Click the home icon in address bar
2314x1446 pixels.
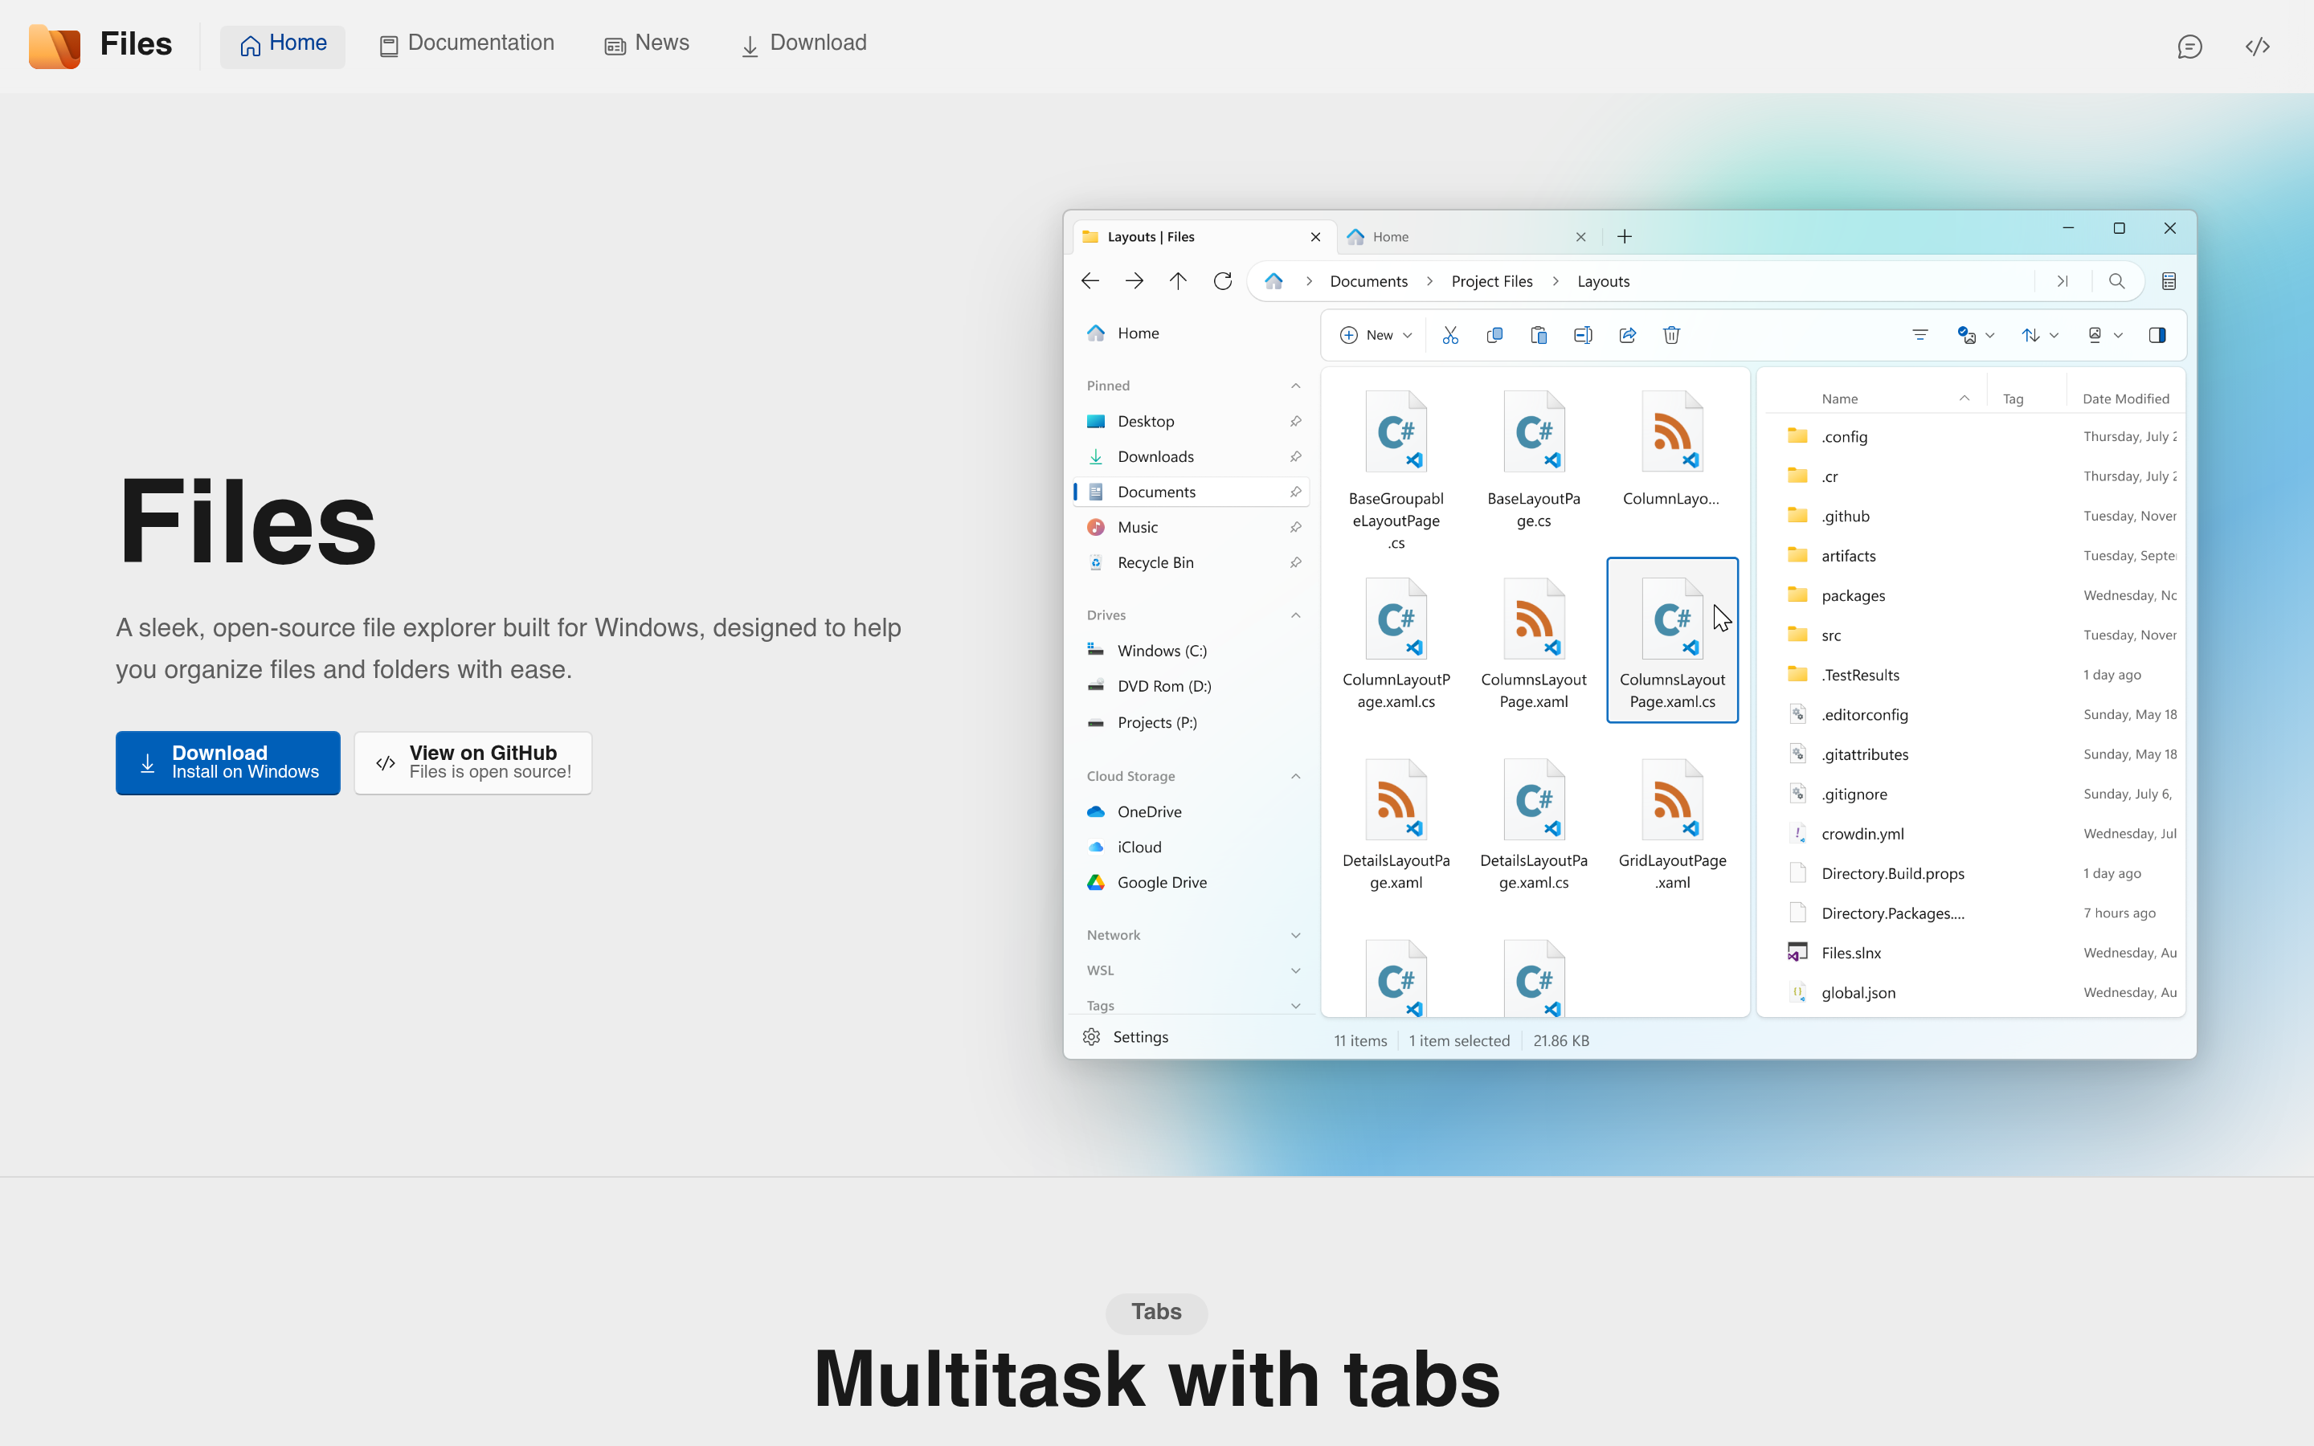pyautogui.click(x=1274, y=281)
